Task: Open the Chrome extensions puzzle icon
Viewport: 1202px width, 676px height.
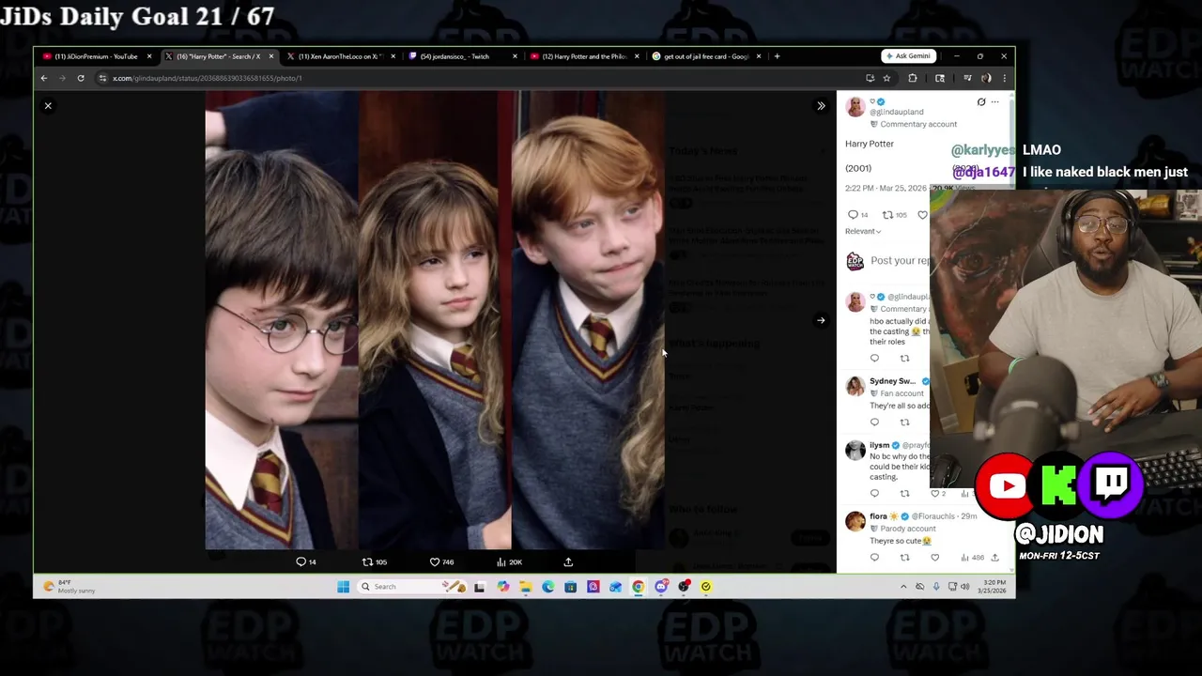Action: (913, 78)
